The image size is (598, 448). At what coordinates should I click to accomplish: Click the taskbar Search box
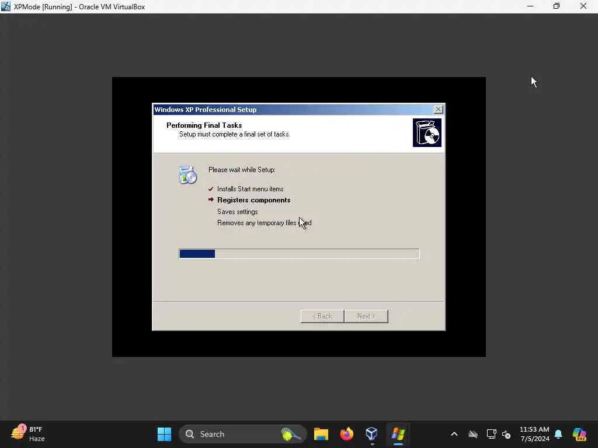pyautogui.click(x=242, y=434)
